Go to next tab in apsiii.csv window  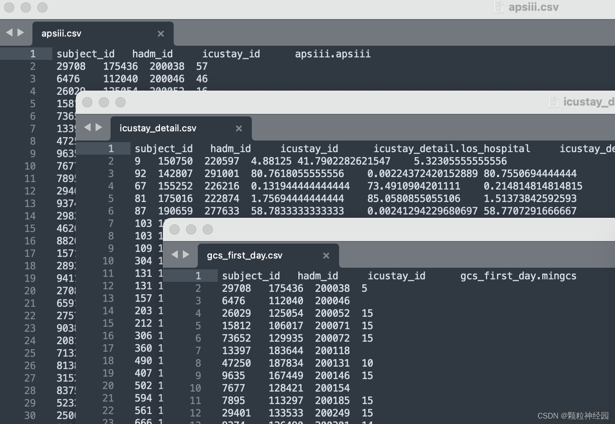20,32
